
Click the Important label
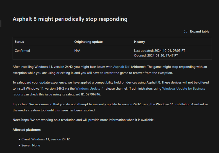pos(21,104)
